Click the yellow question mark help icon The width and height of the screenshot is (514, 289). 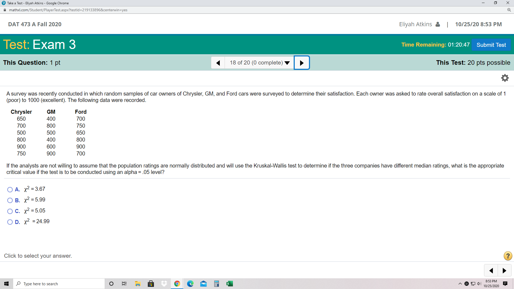tap(508, 256)
